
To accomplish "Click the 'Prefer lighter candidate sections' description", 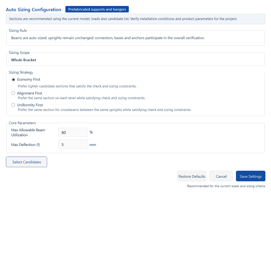I will (x=77, y=86).
